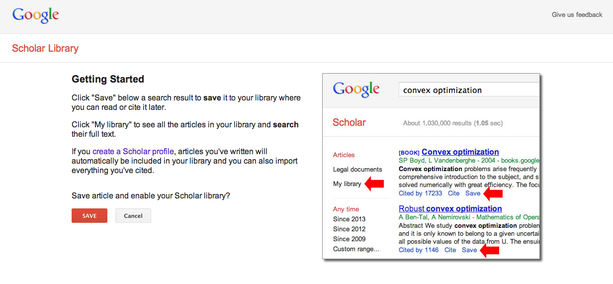Image resolution: width=613 pixels, height=284 pixels.
Task: Click the red arrow next to Cited by 1146 Save
Action: tap(489, 250)
